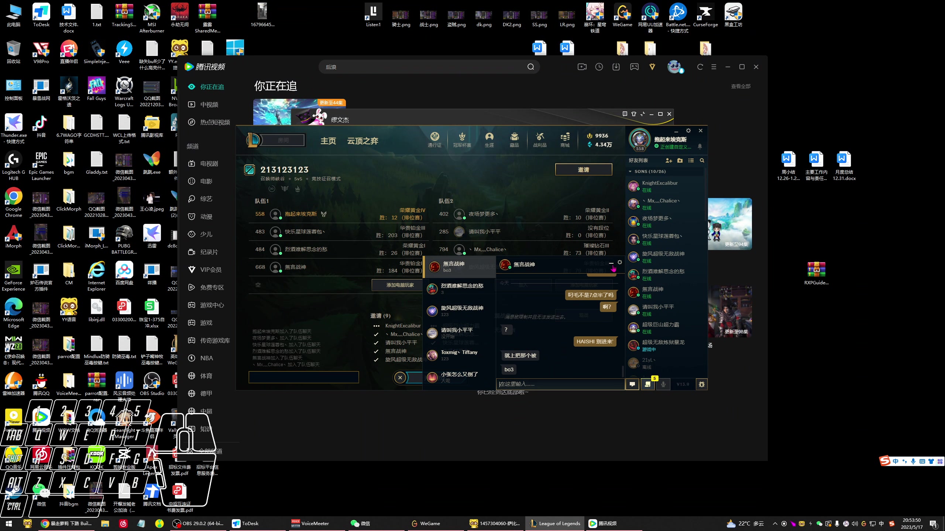Focus the lobby chat input box
The height and width of the screenshot is (531, 945).
[303, 377]
